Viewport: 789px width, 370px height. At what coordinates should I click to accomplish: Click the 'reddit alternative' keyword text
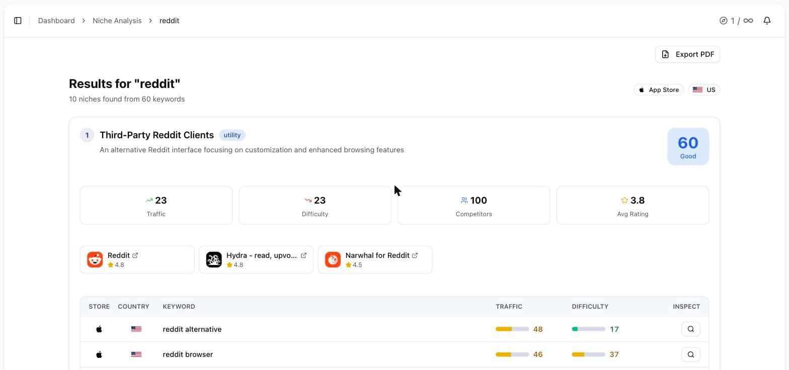[x=192, y=329]
